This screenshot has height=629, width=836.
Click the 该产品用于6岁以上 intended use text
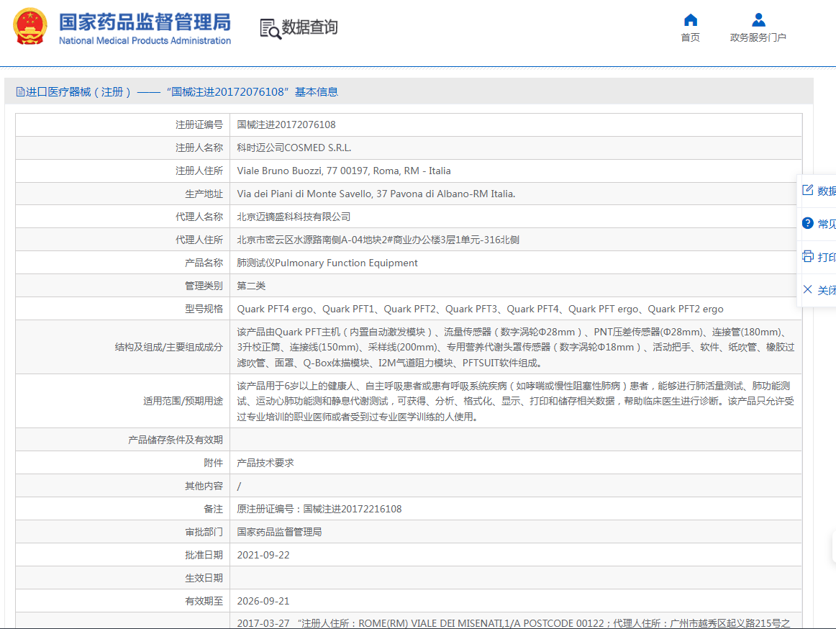point(516,401)
